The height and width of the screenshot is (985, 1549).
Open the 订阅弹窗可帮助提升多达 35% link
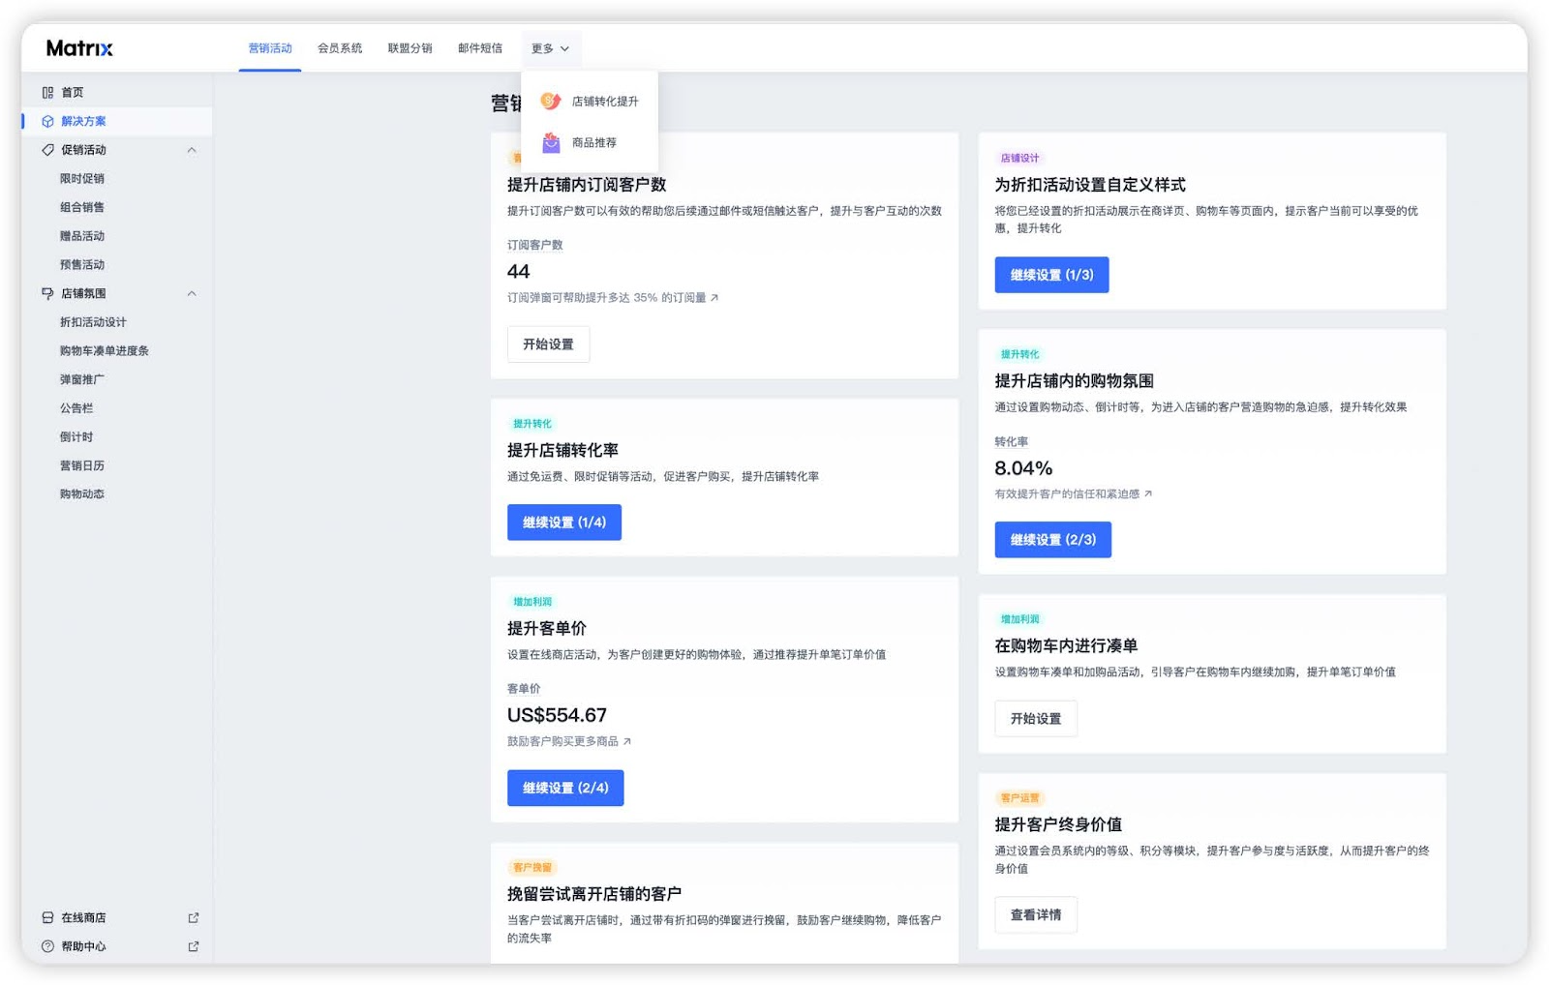[612, 298]
